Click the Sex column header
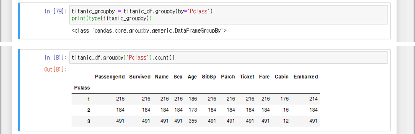The width and height of the screenshot is (415, 134). coord(178,77)
